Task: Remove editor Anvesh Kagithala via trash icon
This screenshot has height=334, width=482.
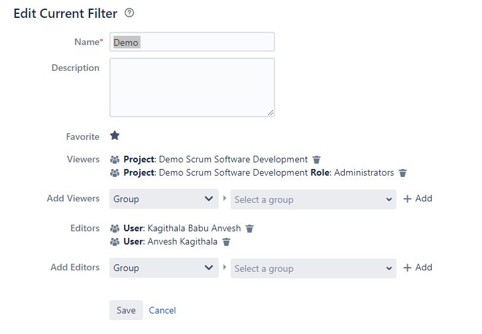Action: [x=226, y=242]
